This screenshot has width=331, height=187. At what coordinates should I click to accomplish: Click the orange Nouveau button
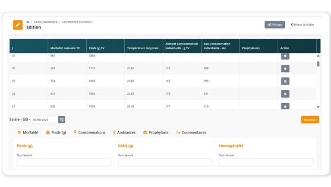310,120
